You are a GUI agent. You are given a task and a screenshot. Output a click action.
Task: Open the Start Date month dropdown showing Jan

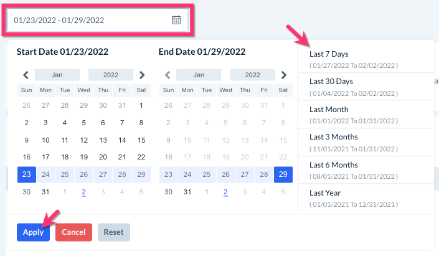57,75
